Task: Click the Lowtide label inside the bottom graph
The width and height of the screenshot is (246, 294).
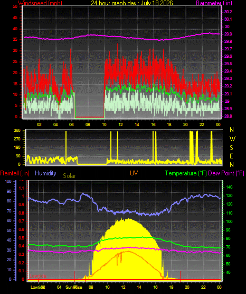Action: (38, 276)
